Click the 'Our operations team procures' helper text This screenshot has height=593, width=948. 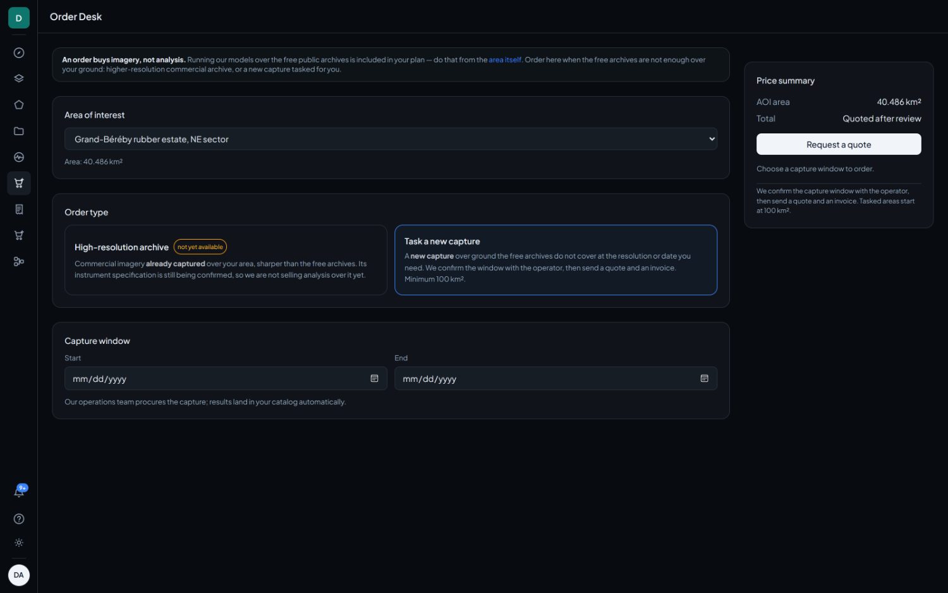(x=205, y=402)
